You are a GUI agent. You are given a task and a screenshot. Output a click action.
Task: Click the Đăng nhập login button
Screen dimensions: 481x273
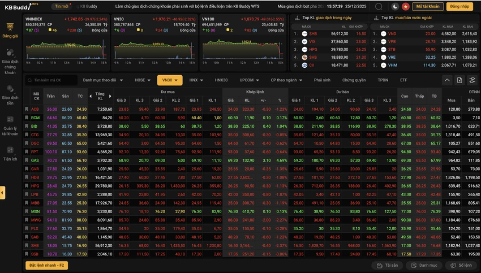[x=459, y=6]
